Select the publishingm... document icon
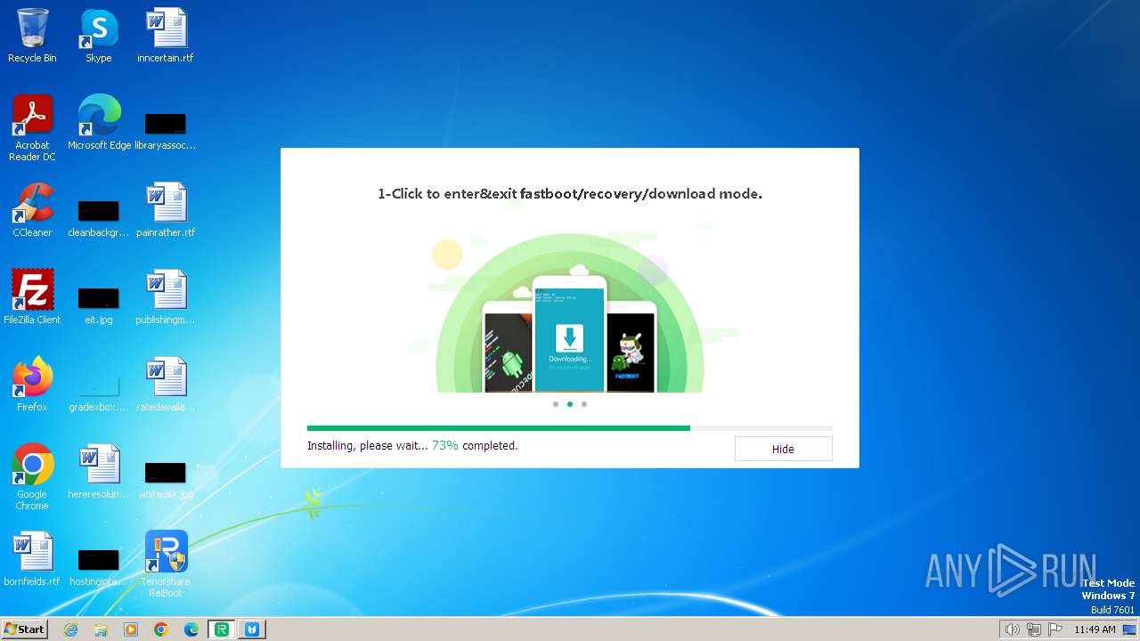This screenshot has height=641, width=1140. [166, 297]
